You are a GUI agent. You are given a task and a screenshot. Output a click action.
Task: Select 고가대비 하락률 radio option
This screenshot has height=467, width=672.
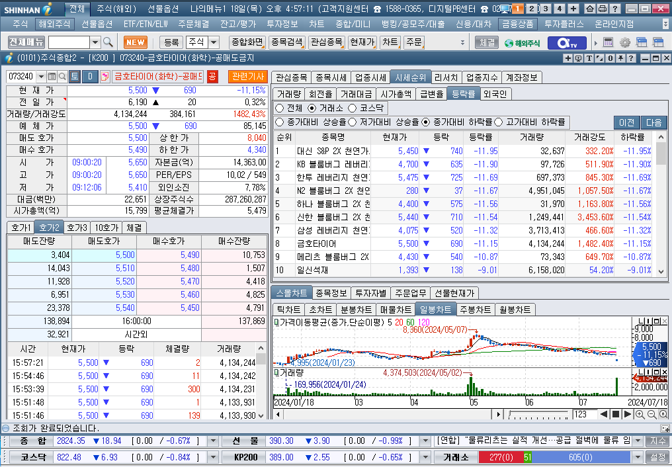point(499,122)
